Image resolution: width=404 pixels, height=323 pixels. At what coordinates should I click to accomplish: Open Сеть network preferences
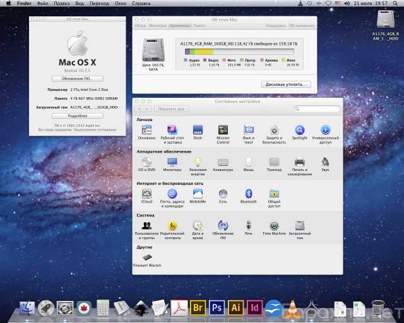tap(223, 196)
